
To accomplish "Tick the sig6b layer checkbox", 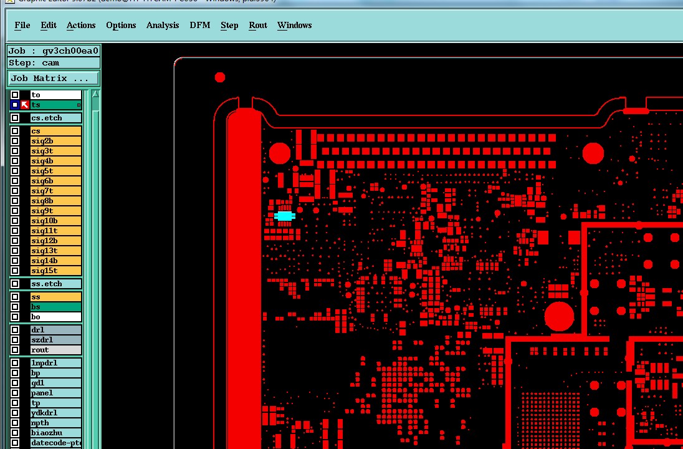I will pyautogui.click(x=15, y=180).
